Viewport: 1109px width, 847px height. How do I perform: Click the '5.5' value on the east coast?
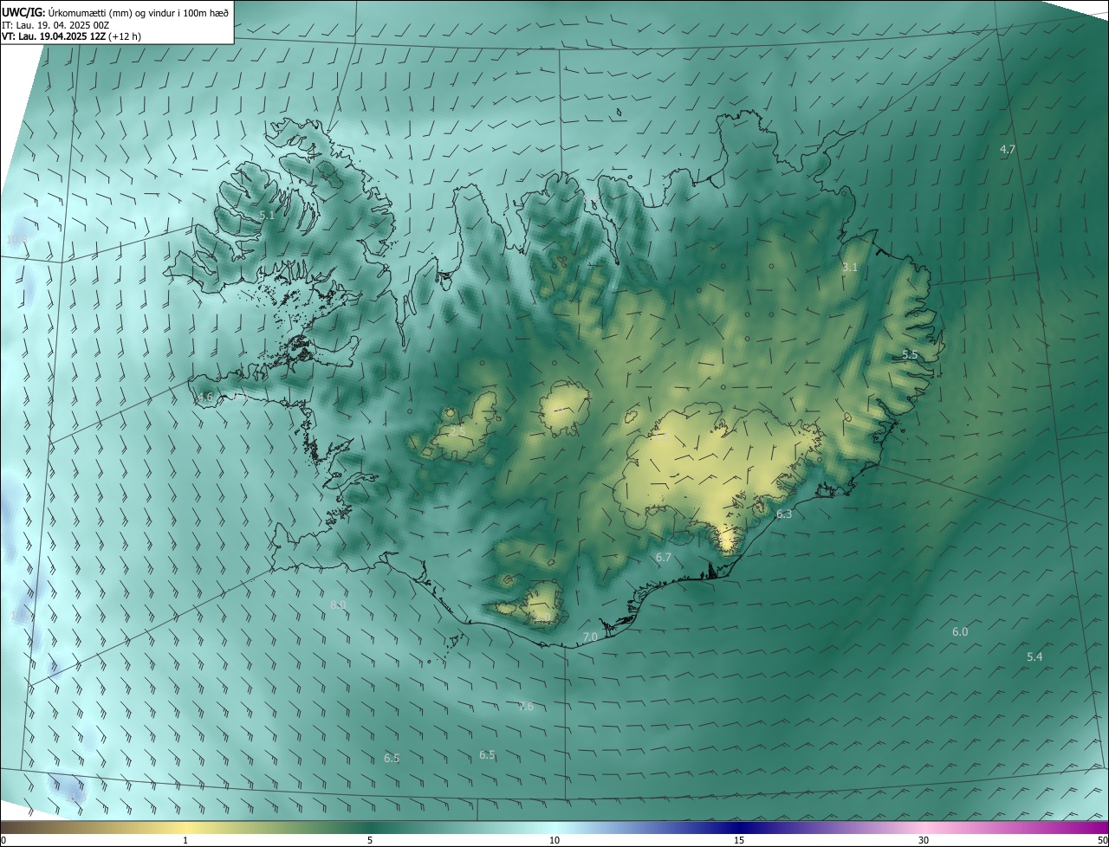[910, 355]
